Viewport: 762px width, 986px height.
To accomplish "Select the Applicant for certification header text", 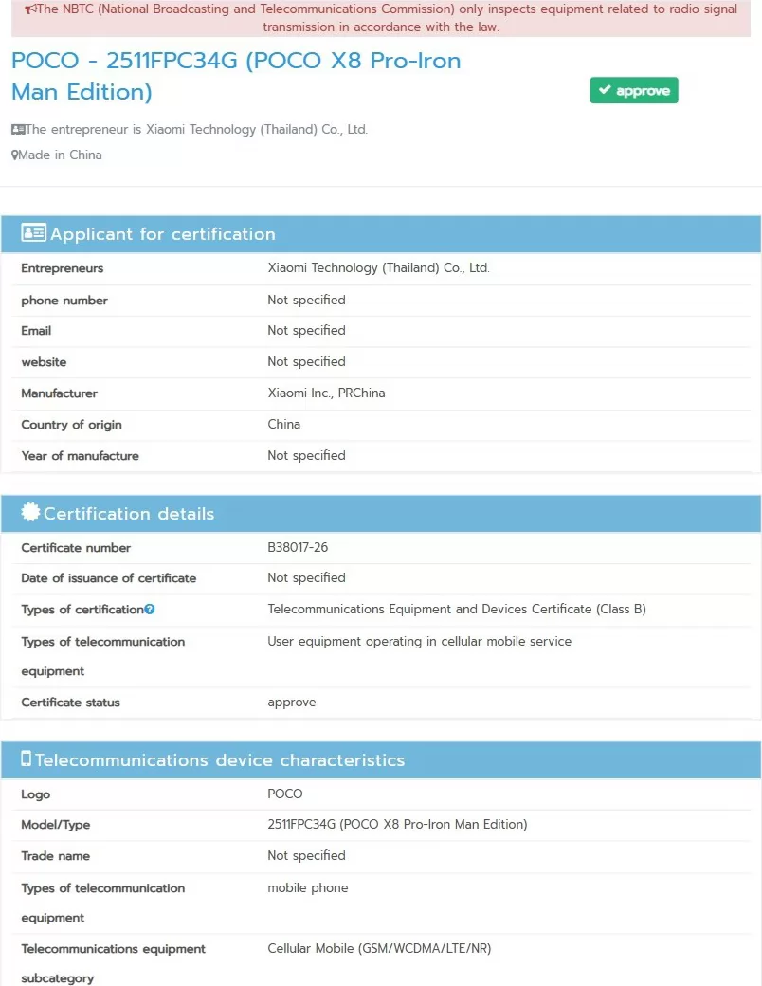I will pos(162,234).
